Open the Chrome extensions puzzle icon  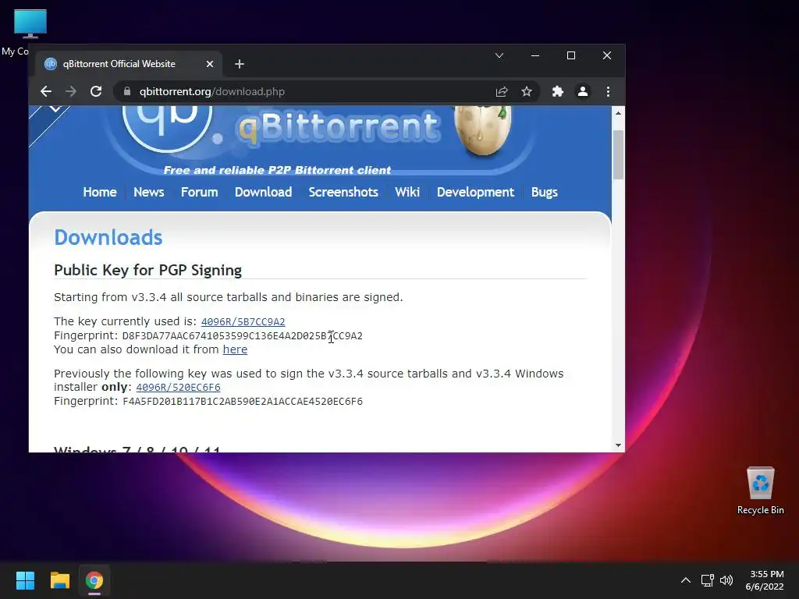(x=557, y=92)
